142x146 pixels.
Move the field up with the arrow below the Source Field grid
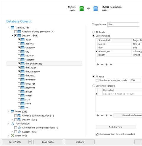point(106,64)
